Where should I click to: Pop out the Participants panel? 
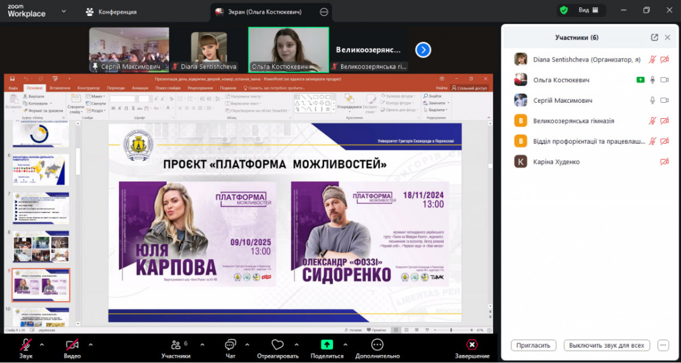pyautogui.click(x=654, y=37)
